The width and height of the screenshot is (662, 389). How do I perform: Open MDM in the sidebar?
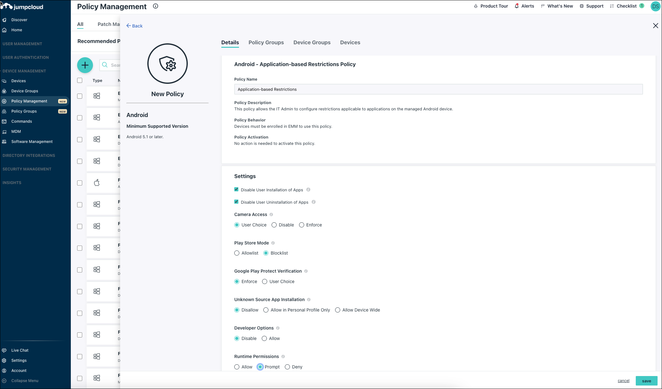(x=16, y=131)
